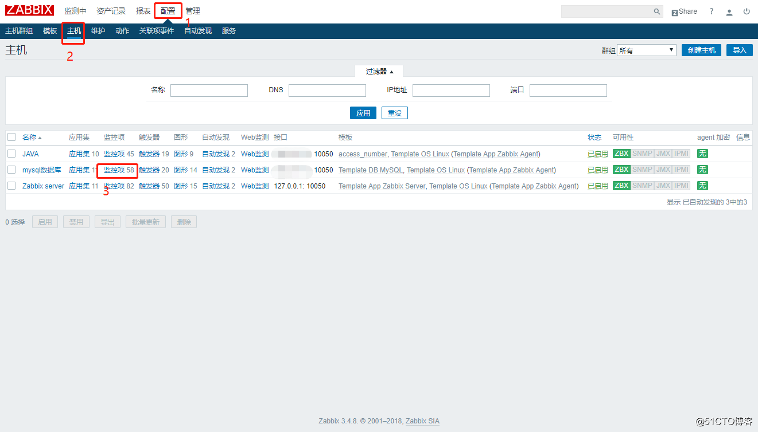
Task: Go to 主机 submenu
Action: pos(74,31)
